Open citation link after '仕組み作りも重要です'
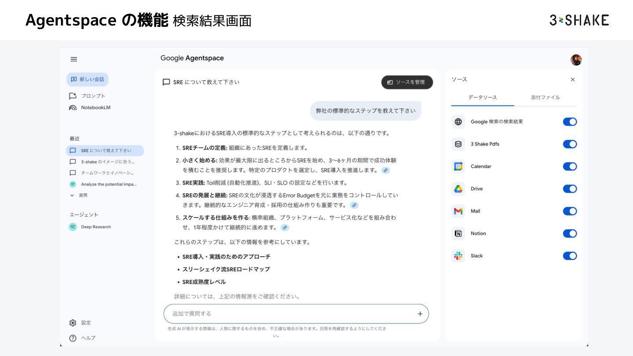Viewport: 633px width, 356px height. 354,205
